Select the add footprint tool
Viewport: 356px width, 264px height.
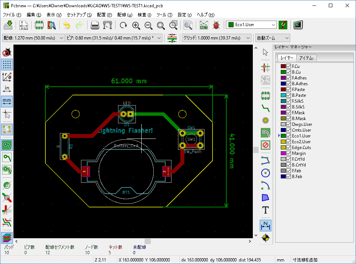coord(266,96)
